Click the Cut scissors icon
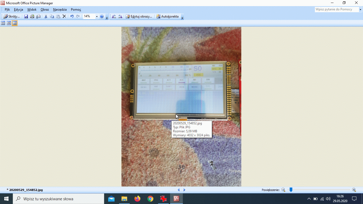Image resolution: width=363 pixels, height=204 pixels. 46,16
